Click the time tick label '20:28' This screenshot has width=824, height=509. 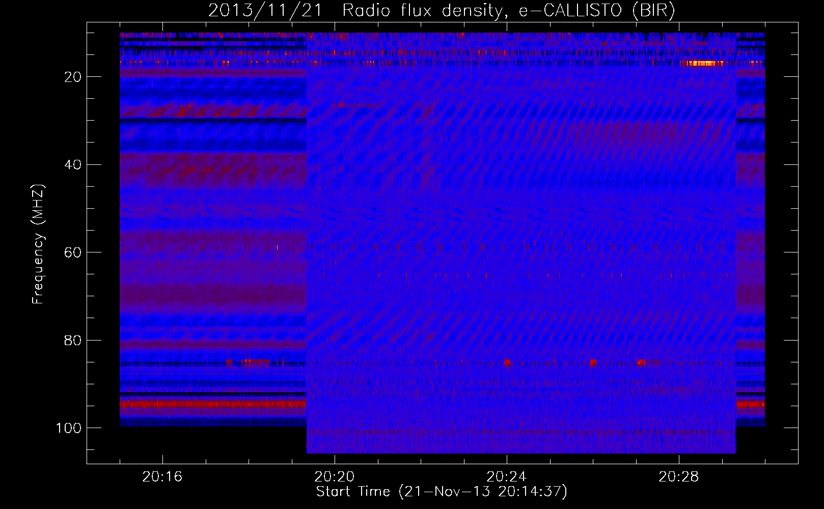(x=679, y=477)
